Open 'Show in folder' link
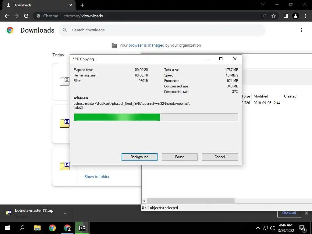Viewport: 312px width, 234px height. click(x=97, y=176)
